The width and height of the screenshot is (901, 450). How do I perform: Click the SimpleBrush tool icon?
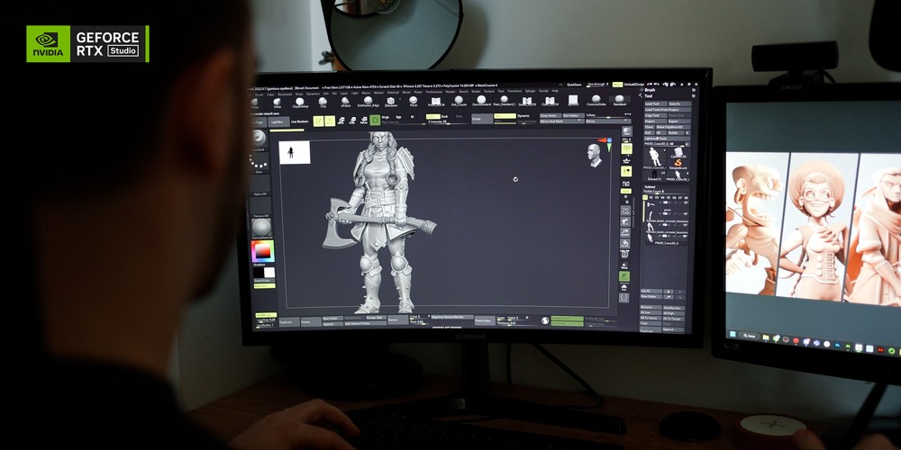click(678, 163)
